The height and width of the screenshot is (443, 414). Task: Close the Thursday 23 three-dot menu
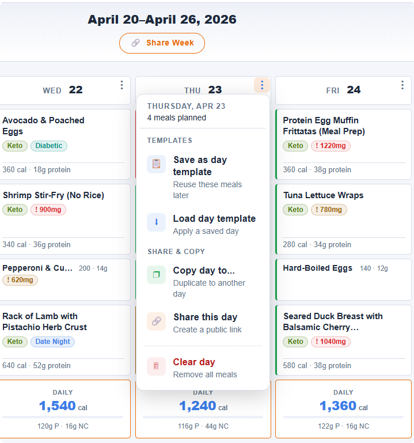262,85
